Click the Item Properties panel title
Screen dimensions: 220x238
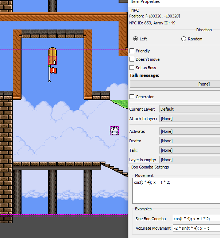pos(145,2)
